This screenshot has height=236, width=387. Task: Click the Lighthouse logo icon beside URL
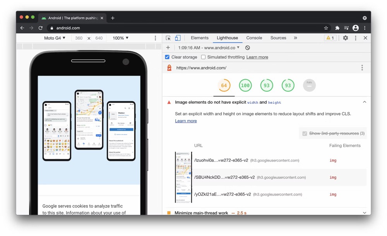coord(170,67)
